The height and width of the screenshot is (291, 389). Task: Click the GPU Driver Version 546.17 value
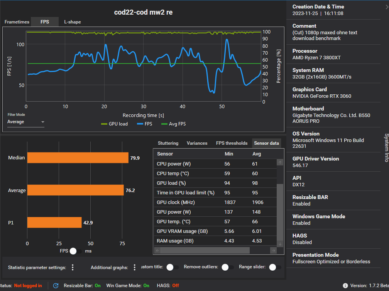coord(300,165)
